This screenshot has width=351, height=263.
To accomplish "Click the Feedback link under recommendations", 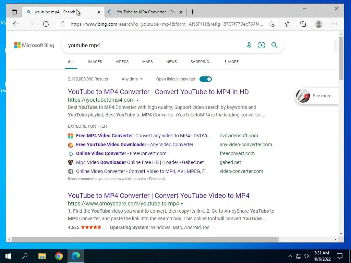I will (157, 179).
